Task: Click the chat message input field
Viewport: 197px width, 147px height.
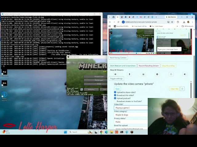Action: 169,49
